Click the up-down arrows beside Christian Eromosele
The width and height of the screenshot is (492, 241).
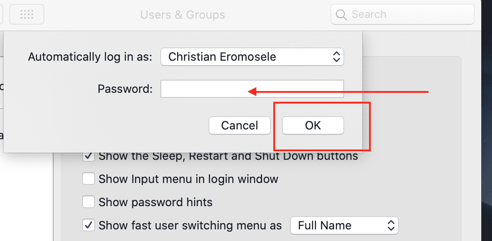(x=336, y=57)
